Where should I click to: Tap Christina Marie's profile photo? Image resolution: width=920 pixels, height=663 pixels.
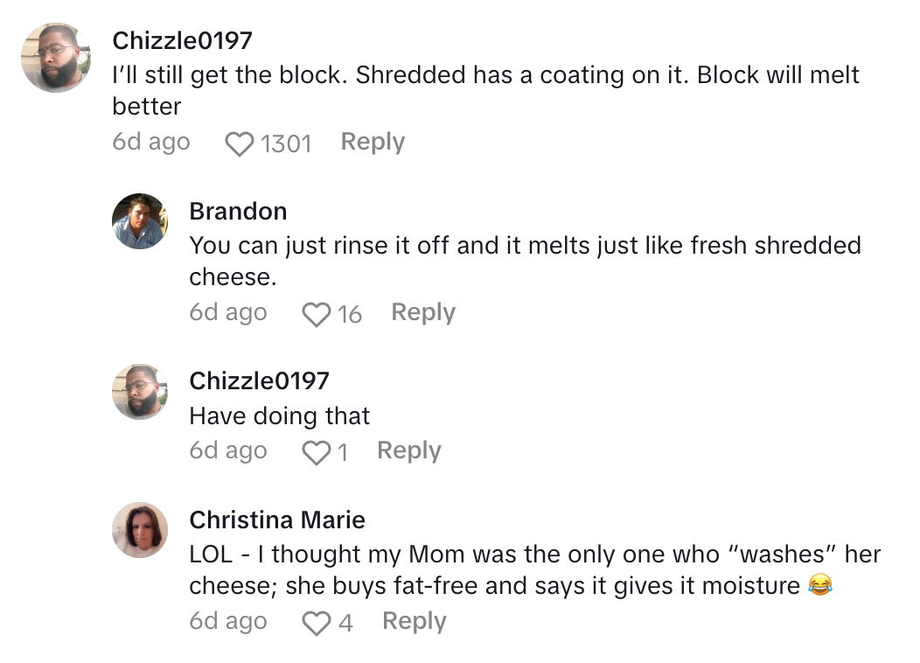coord(140,530)
